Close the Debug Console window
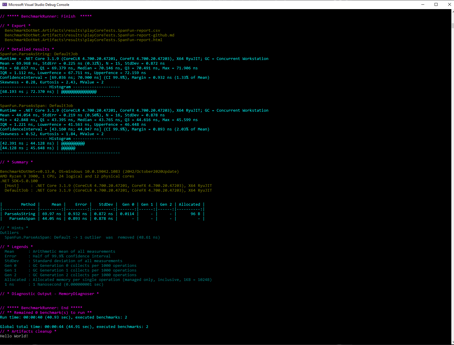The height and width of the screenshot is (345, 454). click(449, 4)
